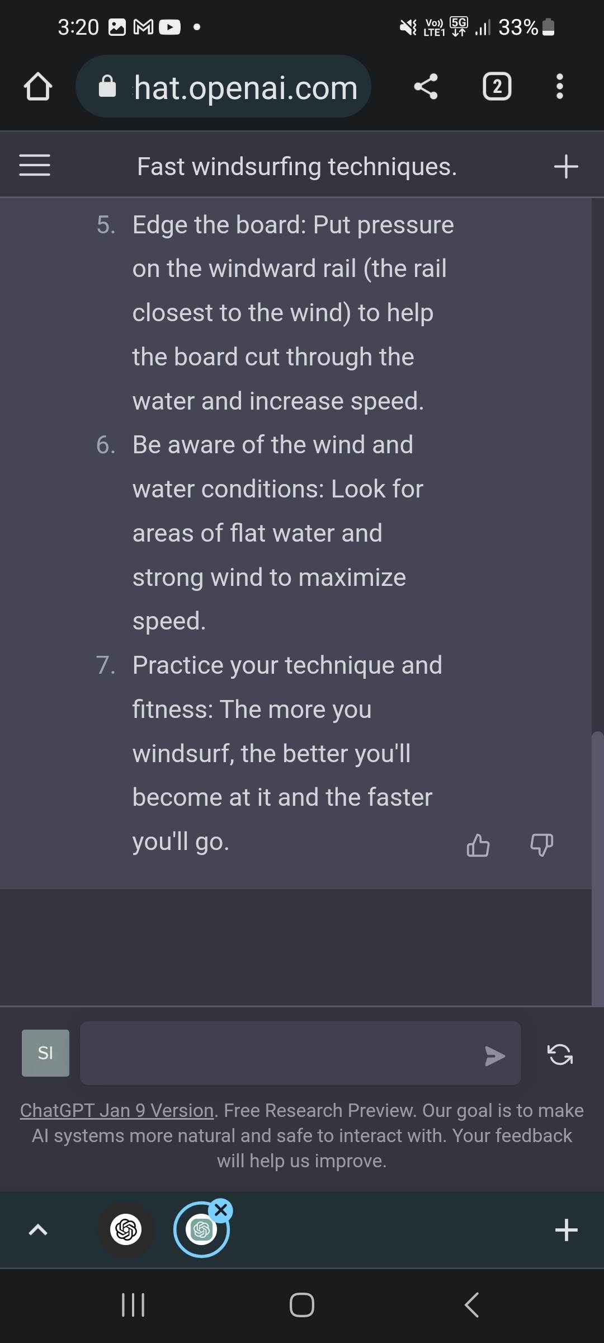The width and height of the screenshot is (604, 1343).
Task: Give the response a thumbs up
Action: point(478,846)
